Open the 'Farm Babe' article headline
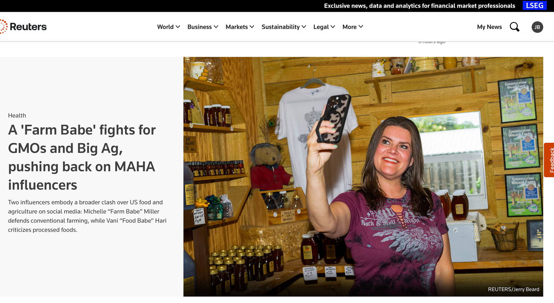The image size is (554, 303). click(82, 157)
